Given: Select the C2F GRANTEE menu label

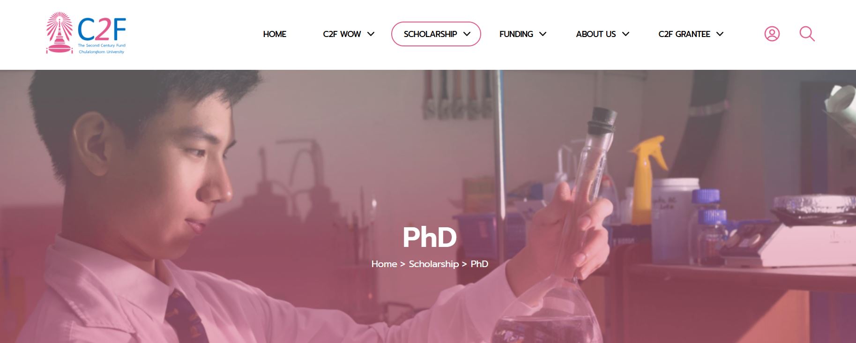Looking at the screenshot, I should coord(684,34).
